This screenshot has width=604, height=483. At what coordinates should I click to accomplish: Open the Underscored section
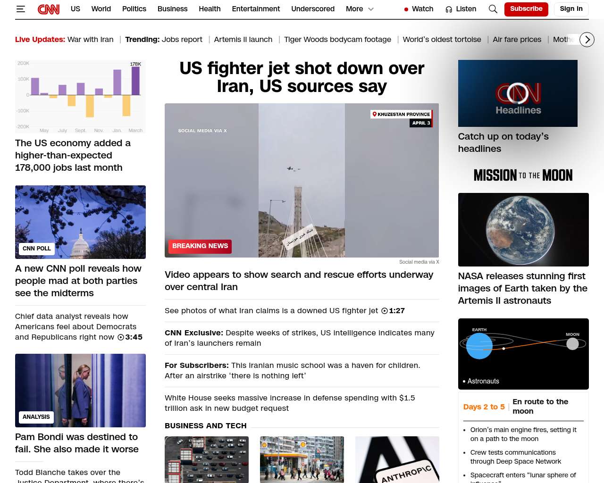313,9
